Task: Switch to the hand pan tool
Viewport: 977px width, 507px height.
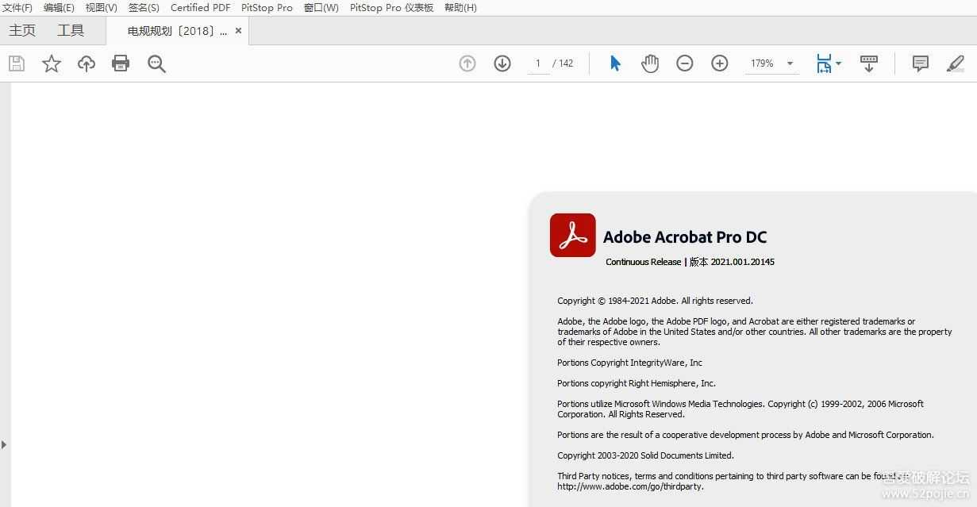Action: 650,63
